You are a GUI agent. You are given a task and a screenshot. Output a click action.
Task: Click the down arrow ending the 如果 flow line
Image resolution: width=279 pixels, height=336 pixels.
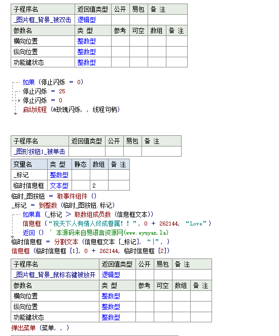point(15,114)
